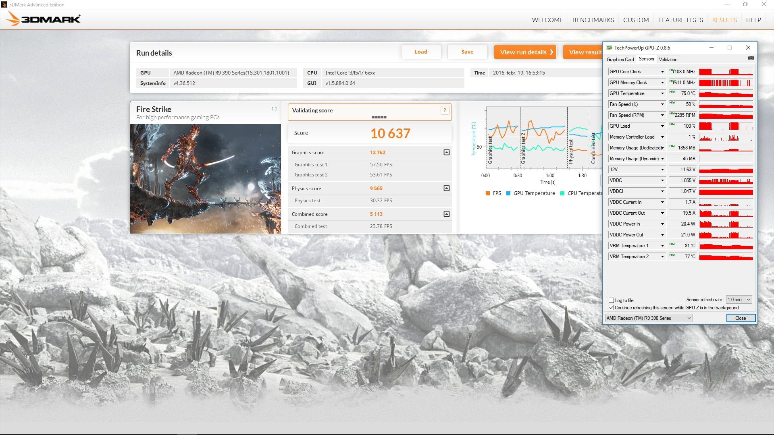
Task: Close the GPU-Z window with X
Action: coord(748,48)
